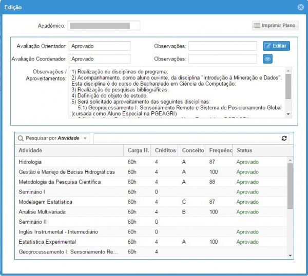Sort by Carga H. column header
This screenshot has height=276, width=308.
coord(138,150)
